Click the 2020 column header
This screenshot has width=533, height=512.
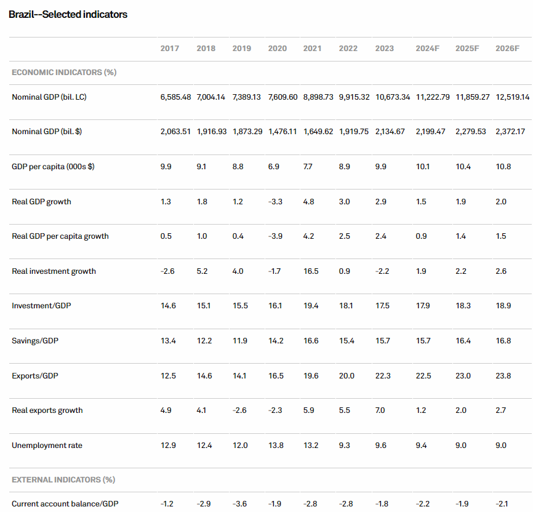pyautogui.click(x=277, y=49)
